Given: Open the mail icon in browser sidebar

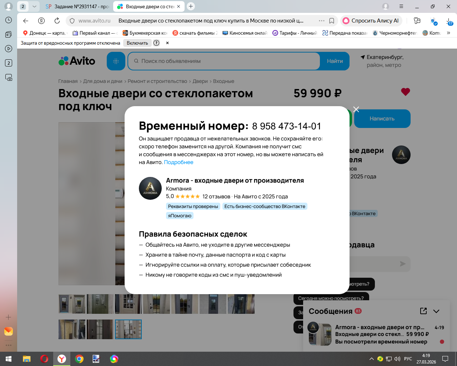Looking at the screenshot, I should (x=9, y=331).
